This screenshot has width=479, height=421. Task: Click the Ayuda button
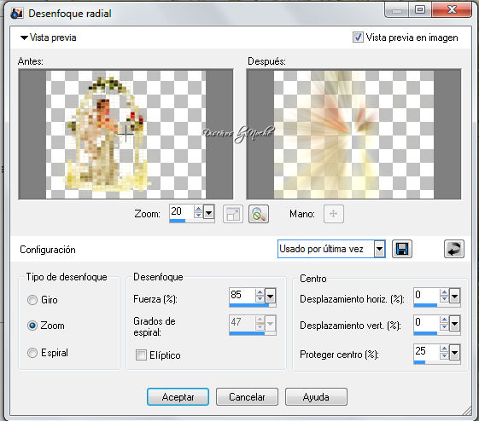316,396
